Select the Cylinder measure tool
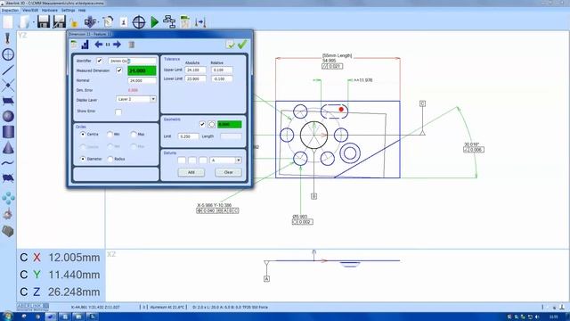This screenshot has width=570, height=321. point(8,132)
